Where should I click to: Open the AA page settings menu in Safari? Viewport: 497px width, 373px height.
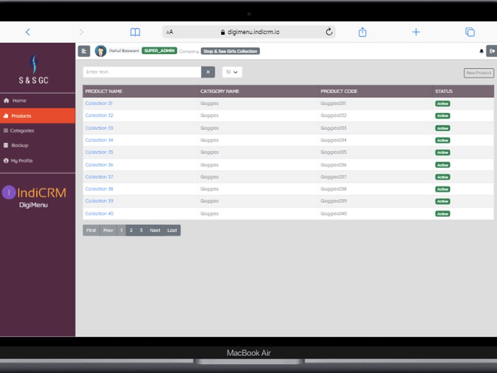pos(169,31)
